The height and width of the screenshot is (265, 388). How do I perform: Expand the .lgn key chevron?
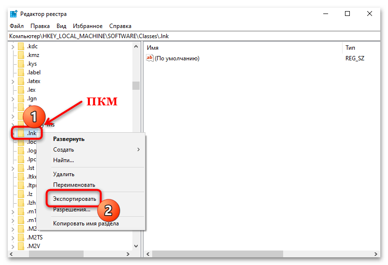13,98
